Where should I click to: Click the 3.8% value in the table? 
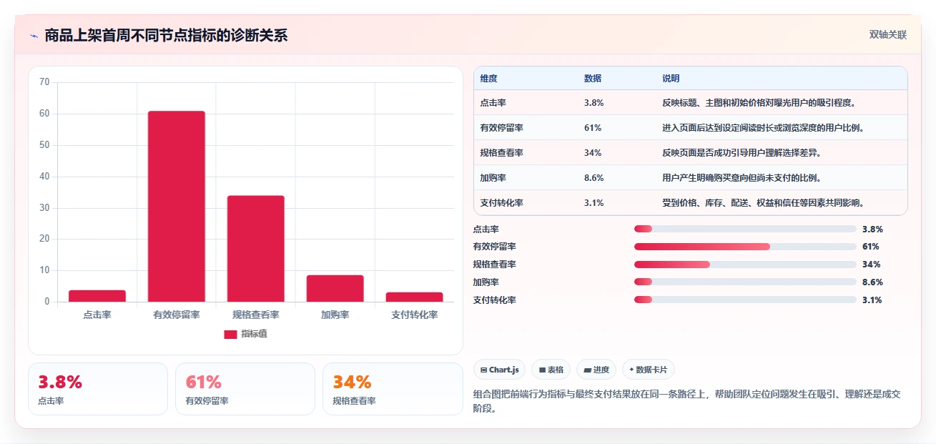click(x=593, y=102)
